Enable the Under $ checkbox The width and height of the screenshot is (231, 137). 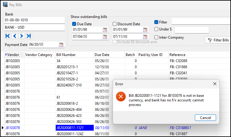(x=156, y=29)
